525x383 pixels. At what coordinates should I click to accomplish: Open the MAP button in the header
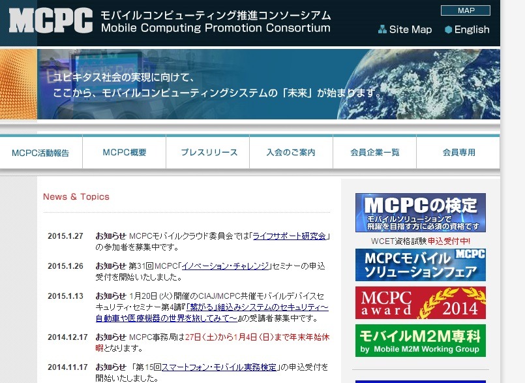[x=466, y=10]
